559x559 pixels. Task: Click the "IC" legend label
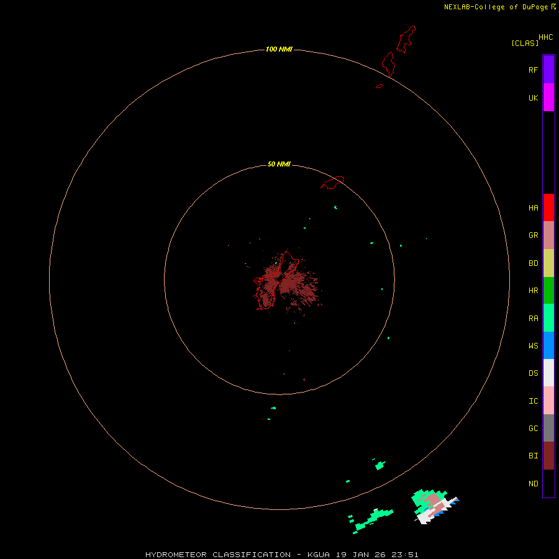coord(533,401)
